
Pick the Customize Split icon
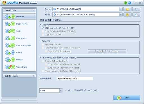tap(10, 45)
